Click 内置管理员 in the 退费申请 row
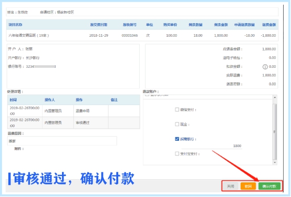Image resolution: width=291 pixels, height=197 pixels. click(x=53, y=111)
